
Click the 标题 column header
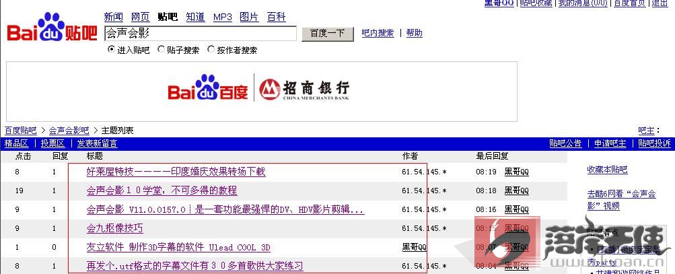(x=95, y=156)
